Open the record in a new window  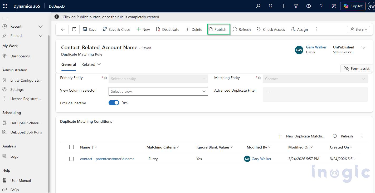click(74, 29)
